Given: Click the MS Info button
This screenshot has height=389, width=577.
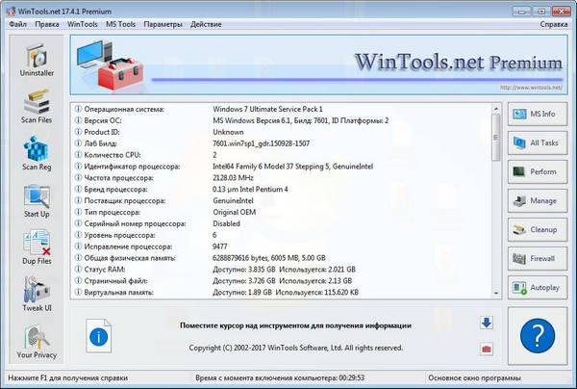Looking at the screenshot, I should 538,115.
